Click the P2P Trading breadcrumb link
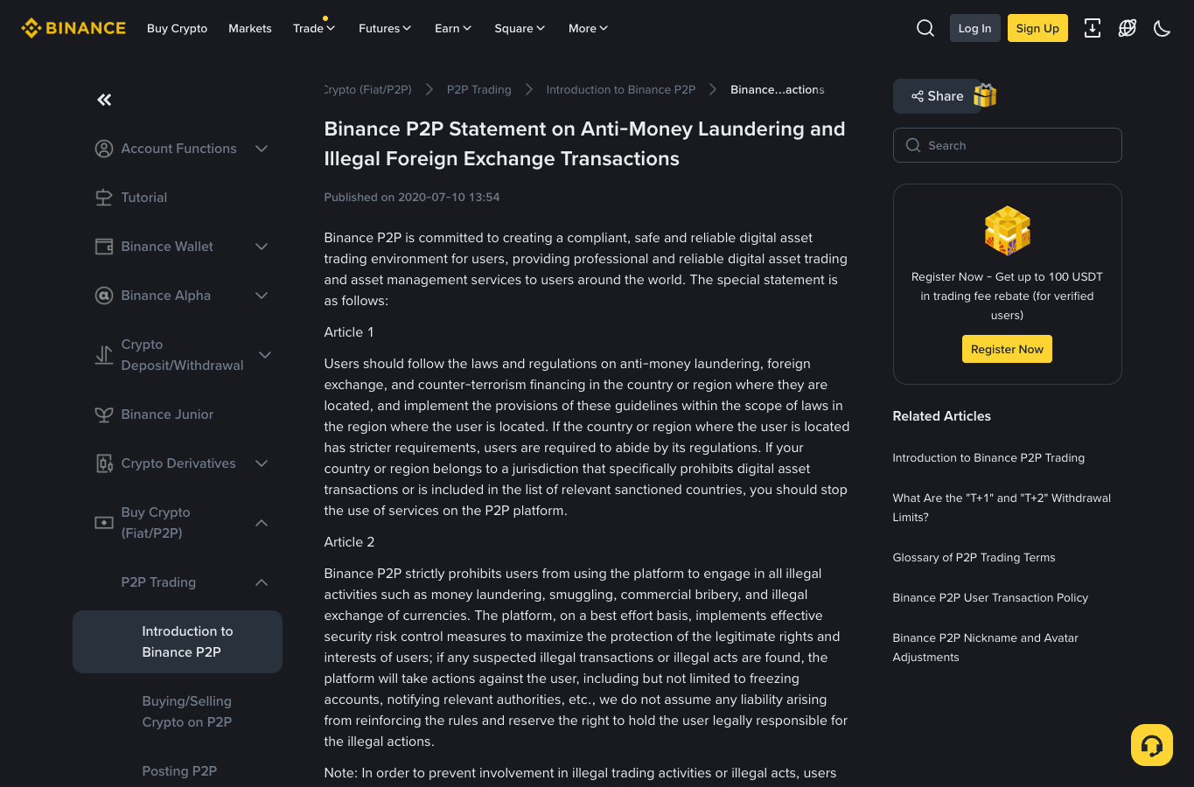The width and height of the screenshot is (1194, 787). 479,89
